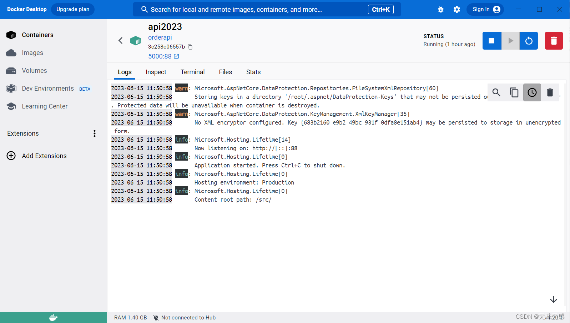Open Extensions options three-dot menu

95,133
